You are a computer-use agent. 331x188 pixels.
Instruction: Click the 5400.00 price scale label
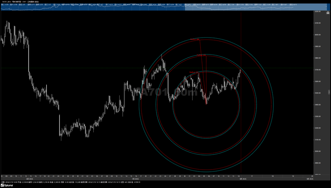[x=318, y=105]
